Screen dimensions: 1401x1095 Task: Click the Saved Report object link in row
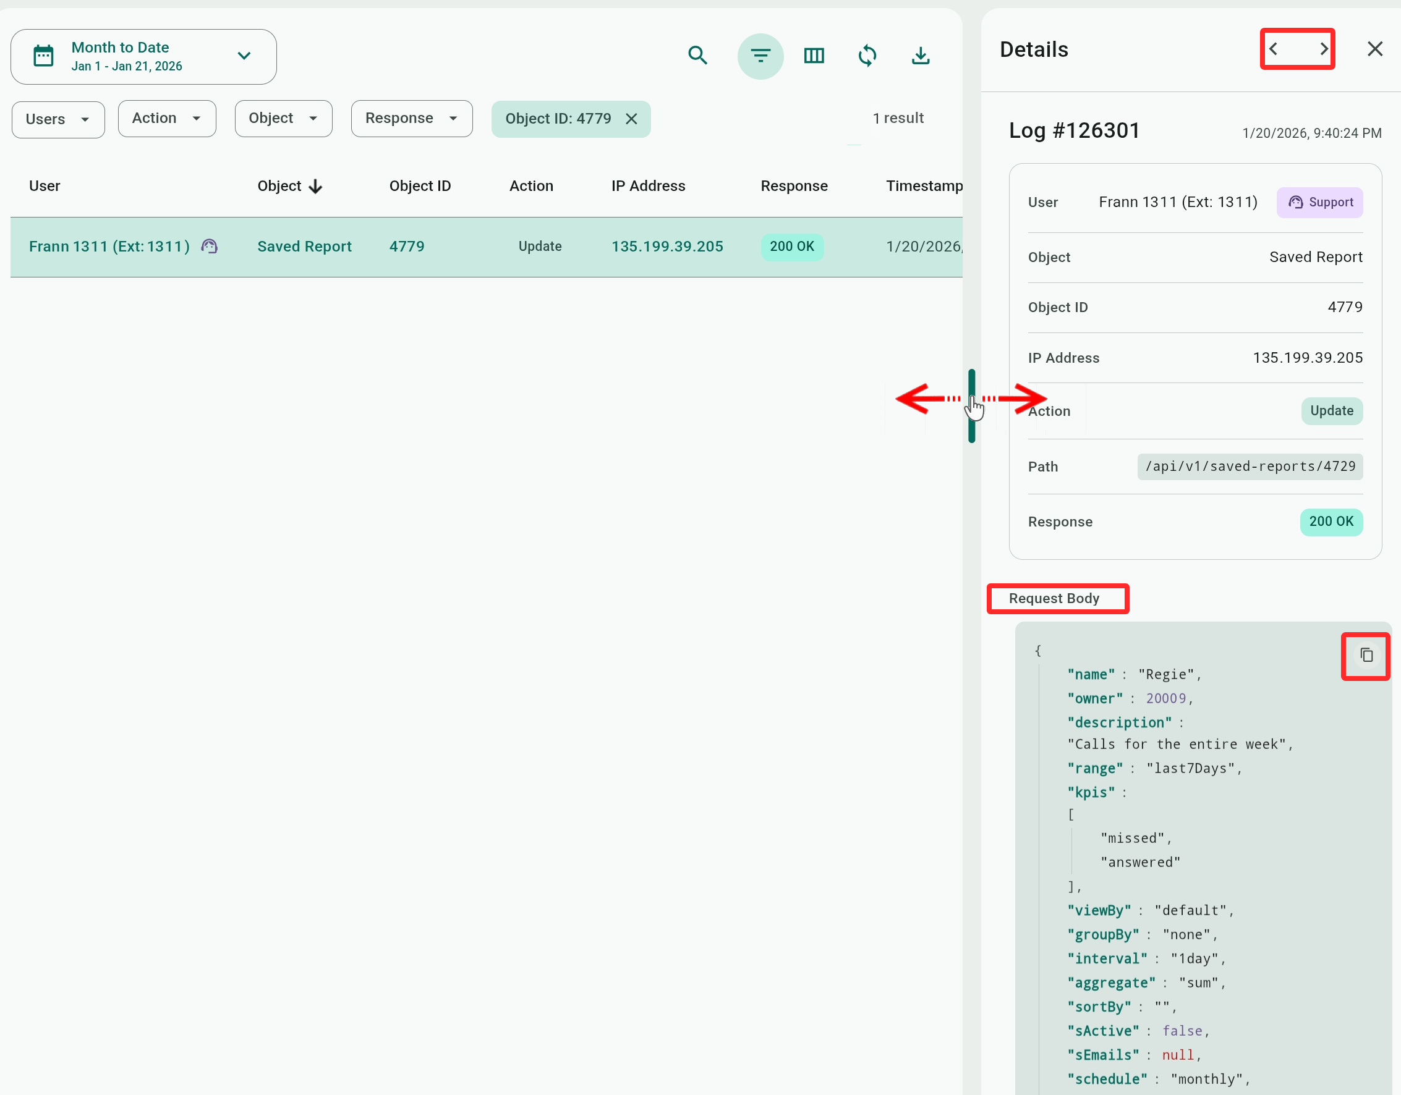click(304, 247)
